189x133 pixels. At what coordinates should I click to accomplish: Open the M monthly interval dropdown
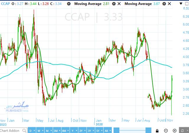(48, 130)
